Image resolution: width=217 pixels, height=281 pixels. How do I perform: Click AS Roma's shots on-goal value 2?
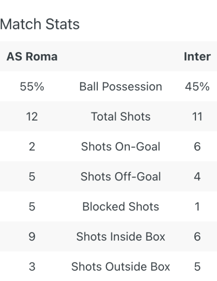[32, 147]
